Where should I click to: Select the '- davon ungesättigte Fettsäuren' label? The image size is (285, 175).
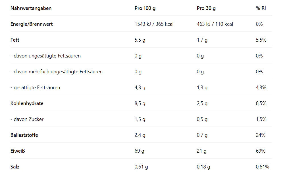(45, 56)
